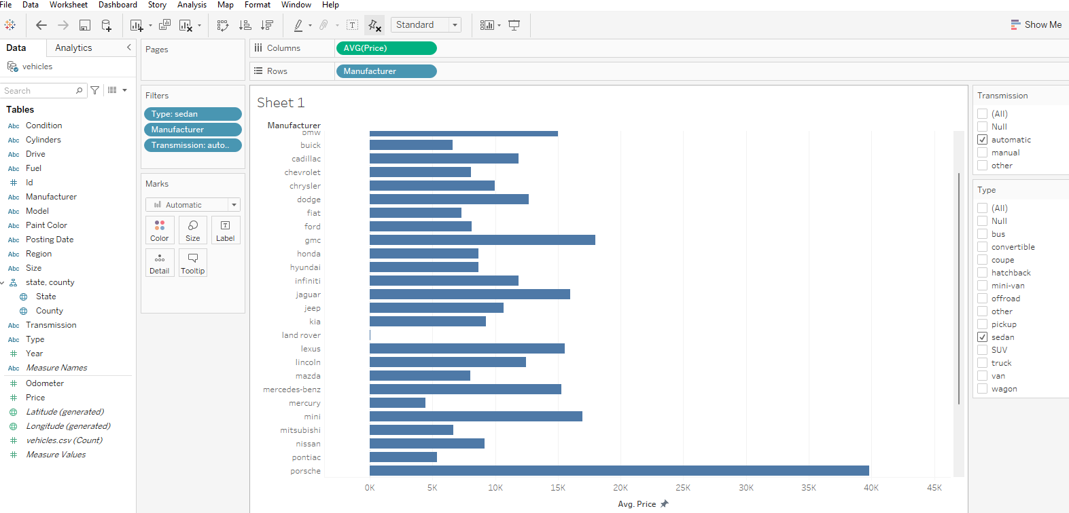This screenshot has width=1069, height=513.
Task: Check pickup in Type filter
Action: coord(983,324)
